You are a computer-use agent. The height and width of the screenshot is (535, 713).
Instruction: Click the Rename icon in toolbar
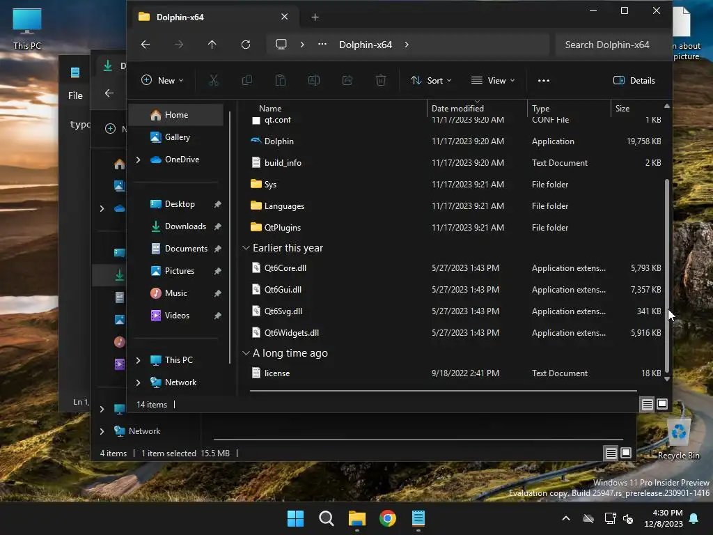click(x=314, y=81)
